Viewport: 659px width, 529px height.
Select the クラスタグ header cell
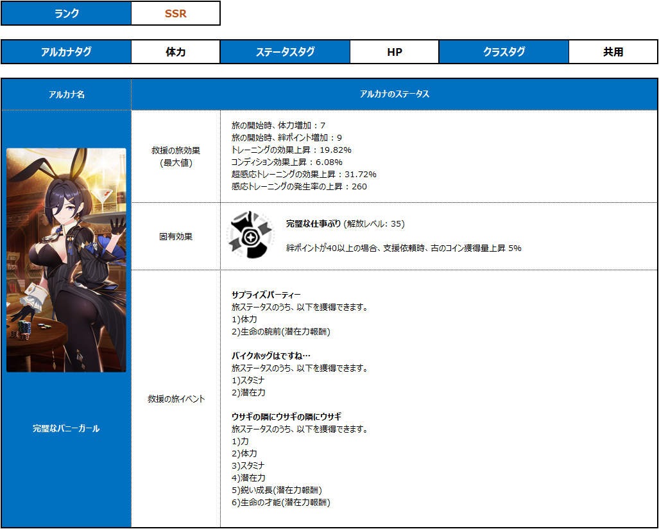504,52
